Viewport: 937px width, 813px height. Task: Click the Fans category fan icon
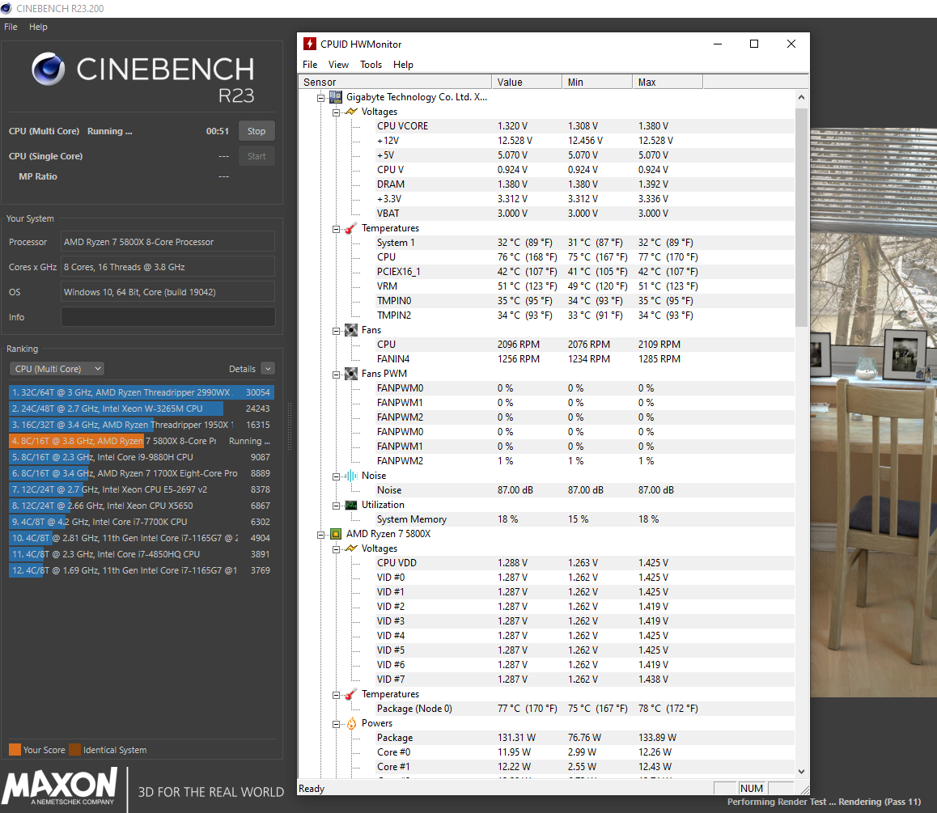coord(351,330)
